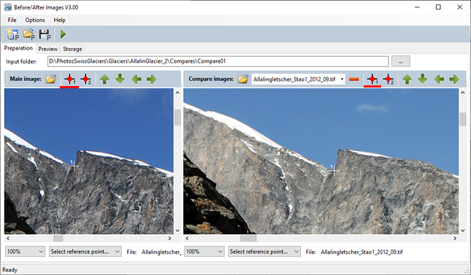Switch to the Storage tab
The width and height of the screenshot is (471, 275).
click(x=72, y=49)
